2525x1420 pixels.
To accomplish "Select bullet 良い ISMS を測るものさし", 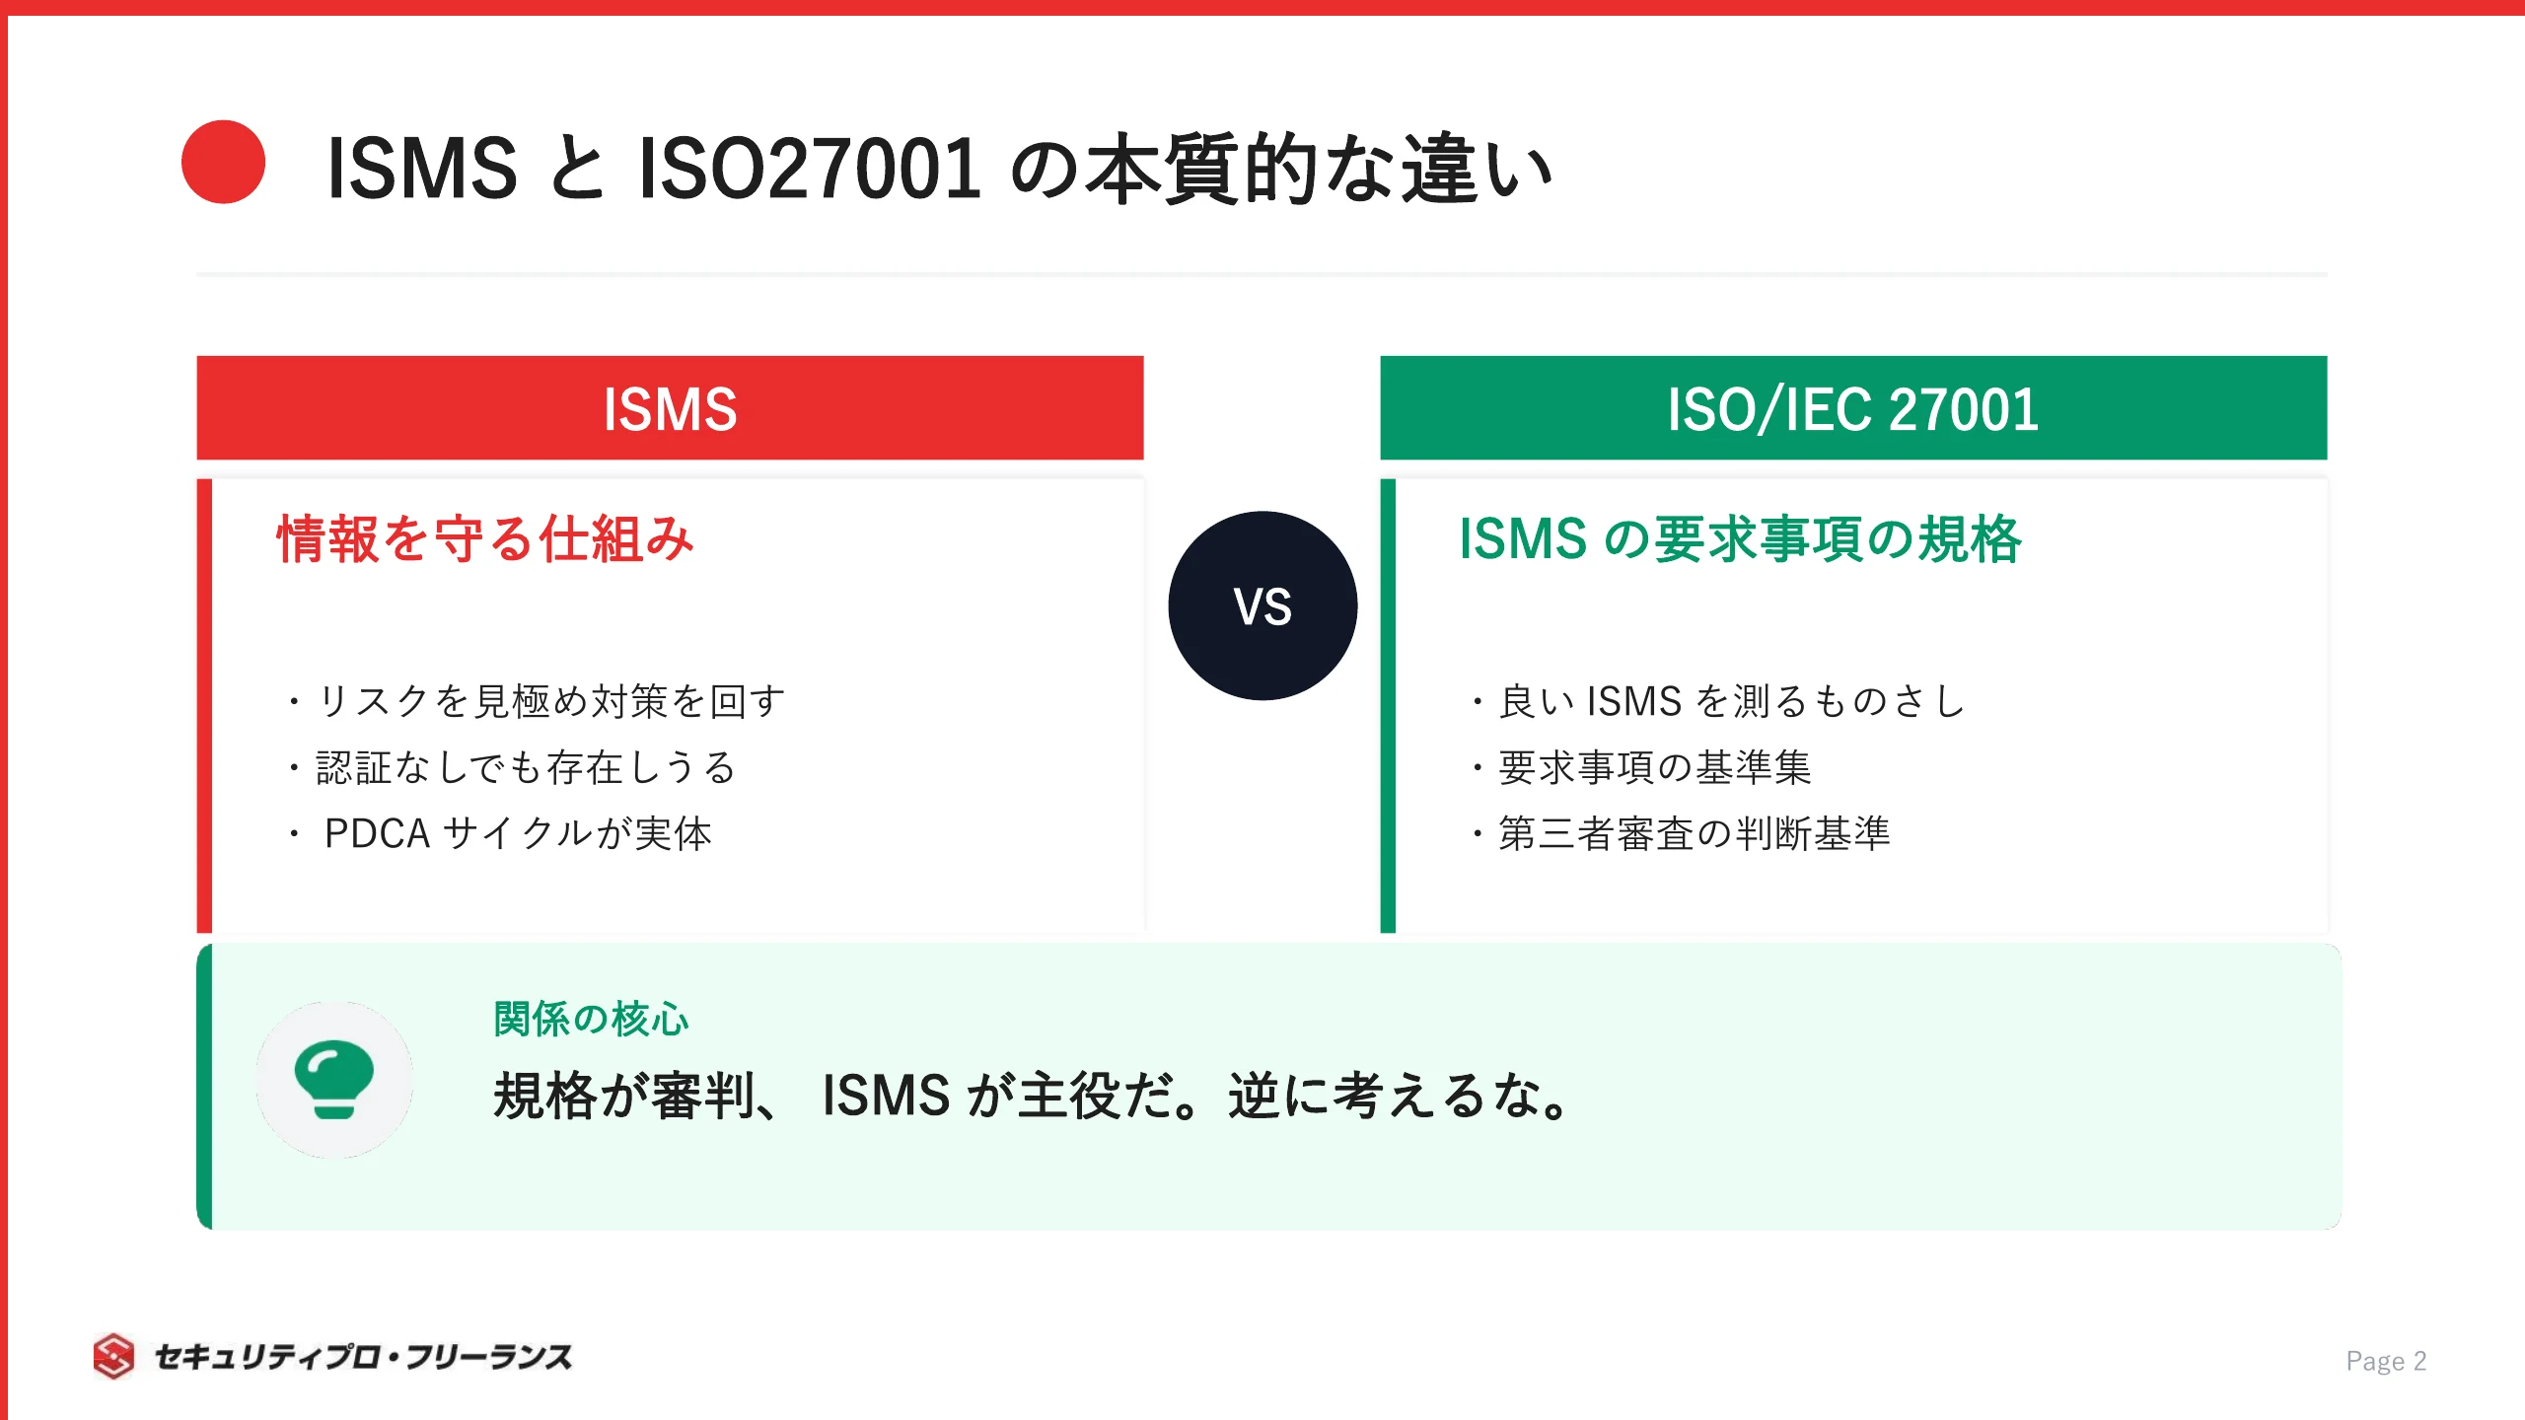I will 1717,701.
